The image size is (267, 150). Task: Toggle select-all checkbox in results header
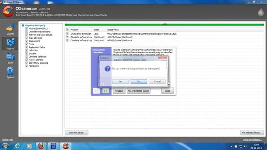click(67, 30)
